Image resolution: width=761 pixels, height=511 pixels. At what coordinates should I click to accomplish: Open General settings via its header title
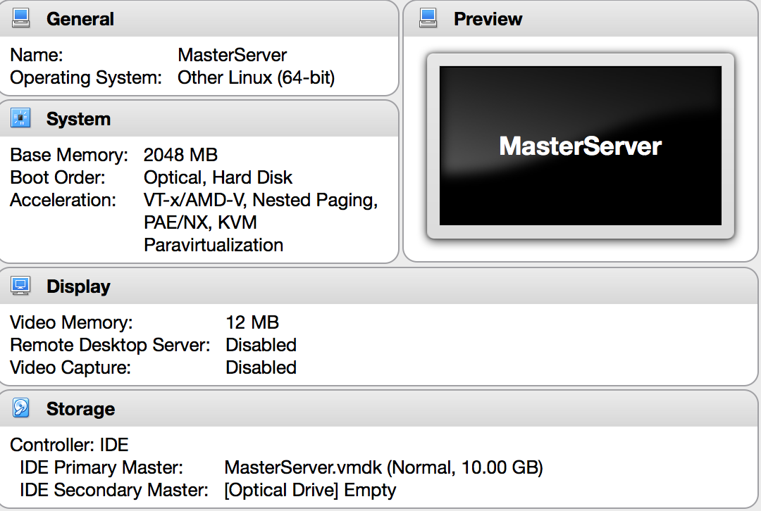point(80,20)
